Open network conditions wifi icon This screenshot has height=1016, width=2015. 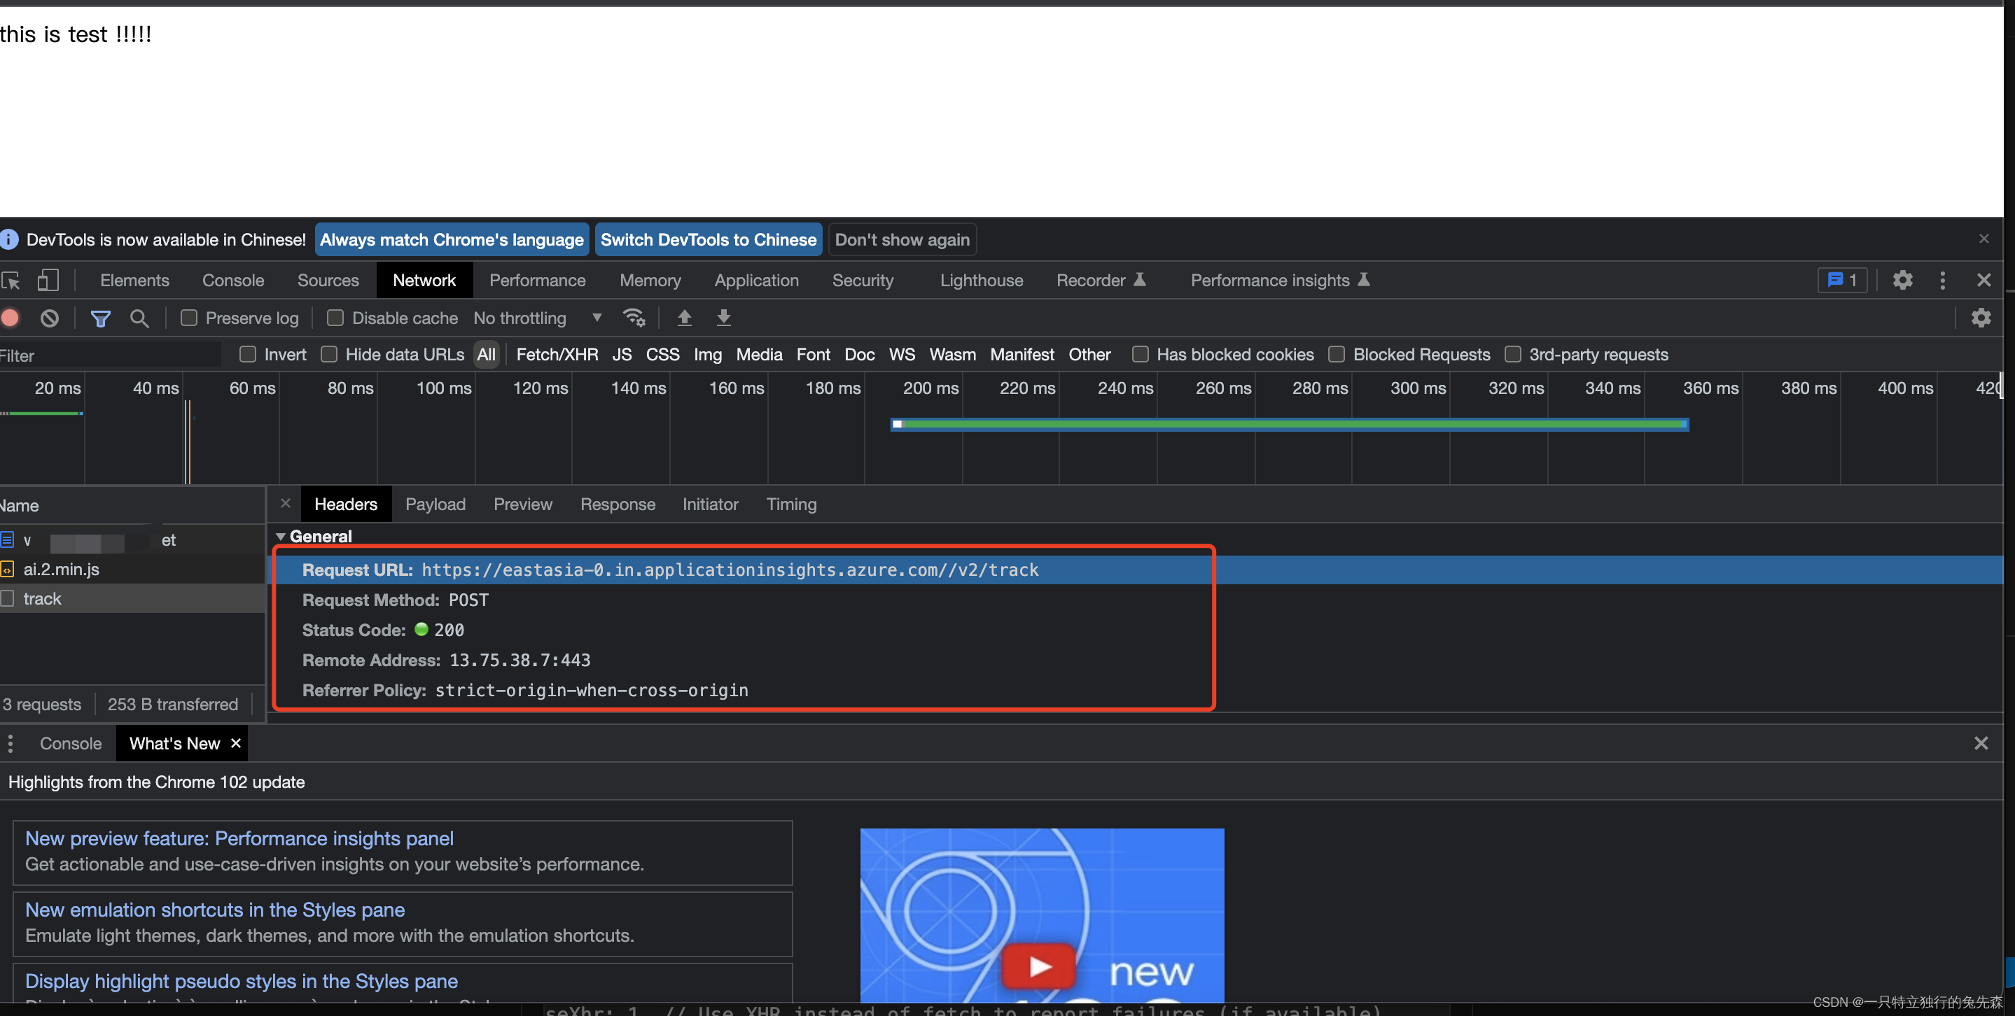pyautogui.click(x=634, y=318)
